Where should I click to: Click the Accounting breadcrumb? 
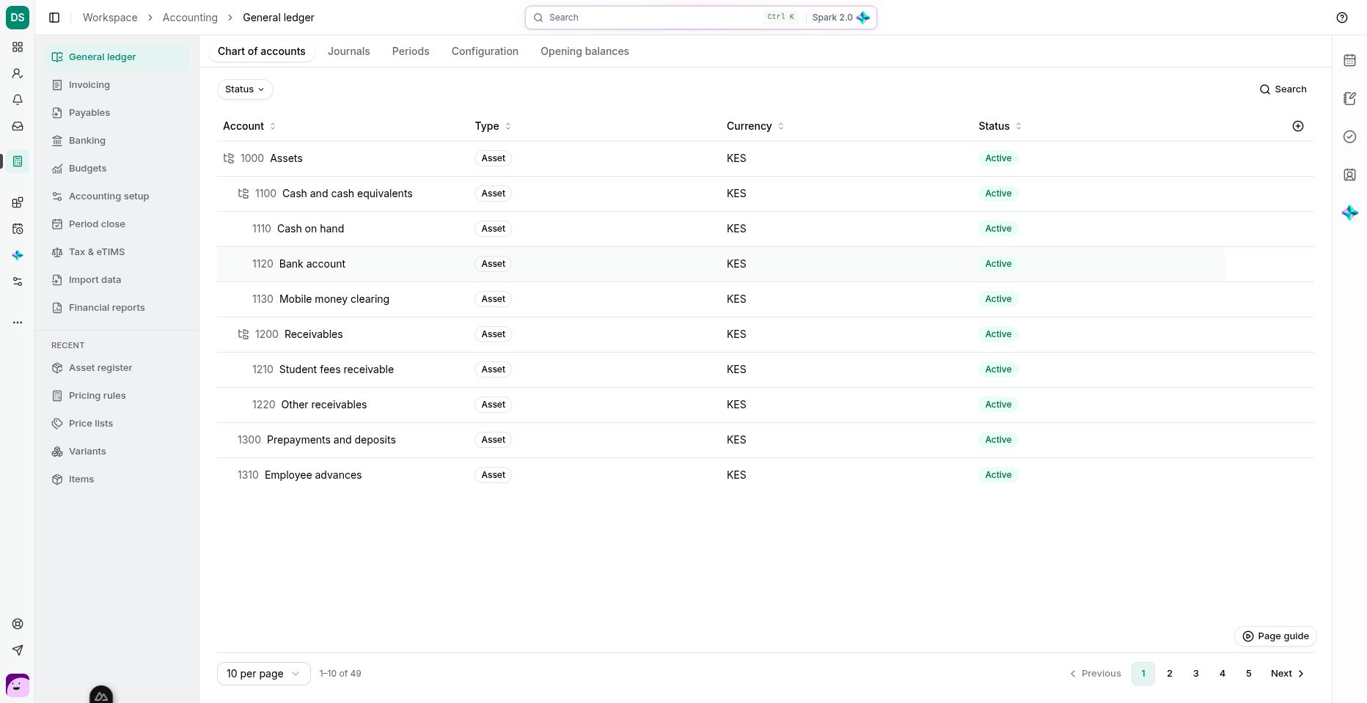(190, 18)
